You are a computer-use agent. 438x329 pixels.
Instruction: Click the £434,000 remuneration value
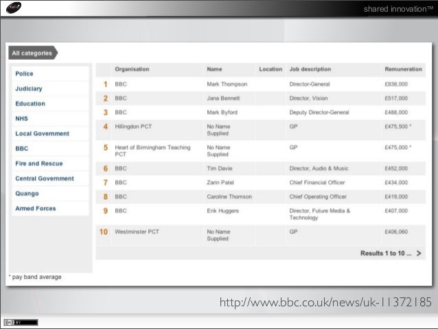[396, 183]
